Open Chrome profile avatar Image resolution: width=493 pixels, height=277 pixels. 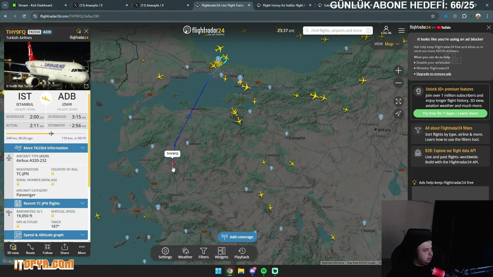pos(478,16)
